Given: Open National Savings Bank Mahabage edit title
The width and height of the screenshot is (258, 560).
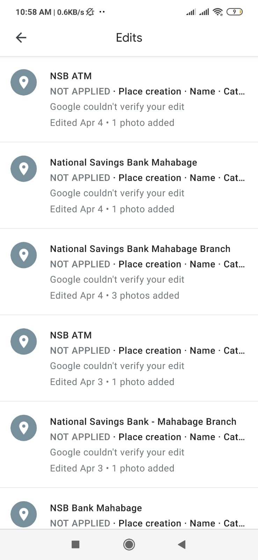Looking at the screenshot, I should [x=123, y=162].
